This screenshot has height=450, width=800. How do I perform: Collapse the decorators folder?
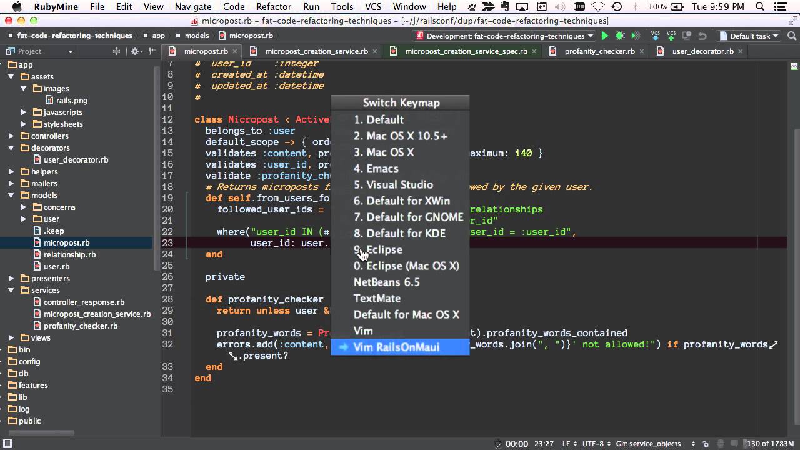tap(11, 147)
